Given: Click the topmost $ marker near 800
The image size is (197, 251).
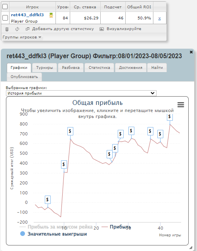Looking at the screenshot, I should point(170,117).
